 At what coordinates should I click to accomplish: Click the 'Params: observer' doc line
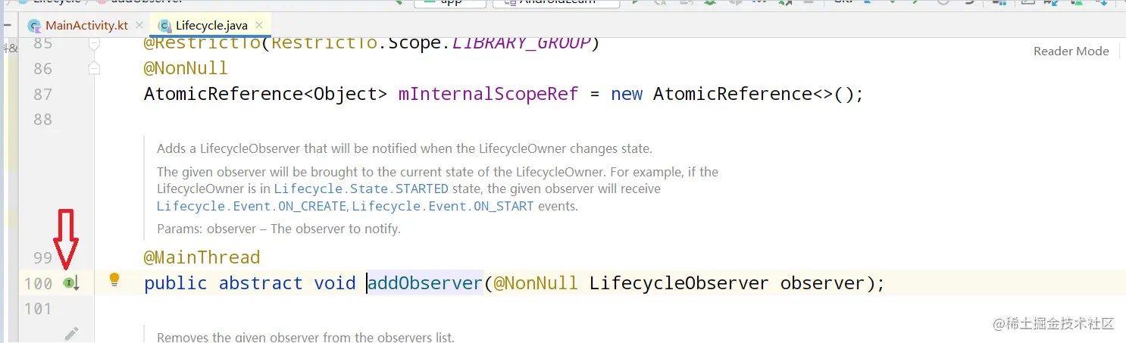279,229
